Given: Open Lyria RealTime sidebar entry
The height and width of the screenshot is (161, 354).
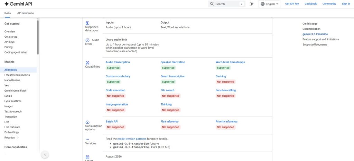Looking at the screenshot, I should [13, 101].
